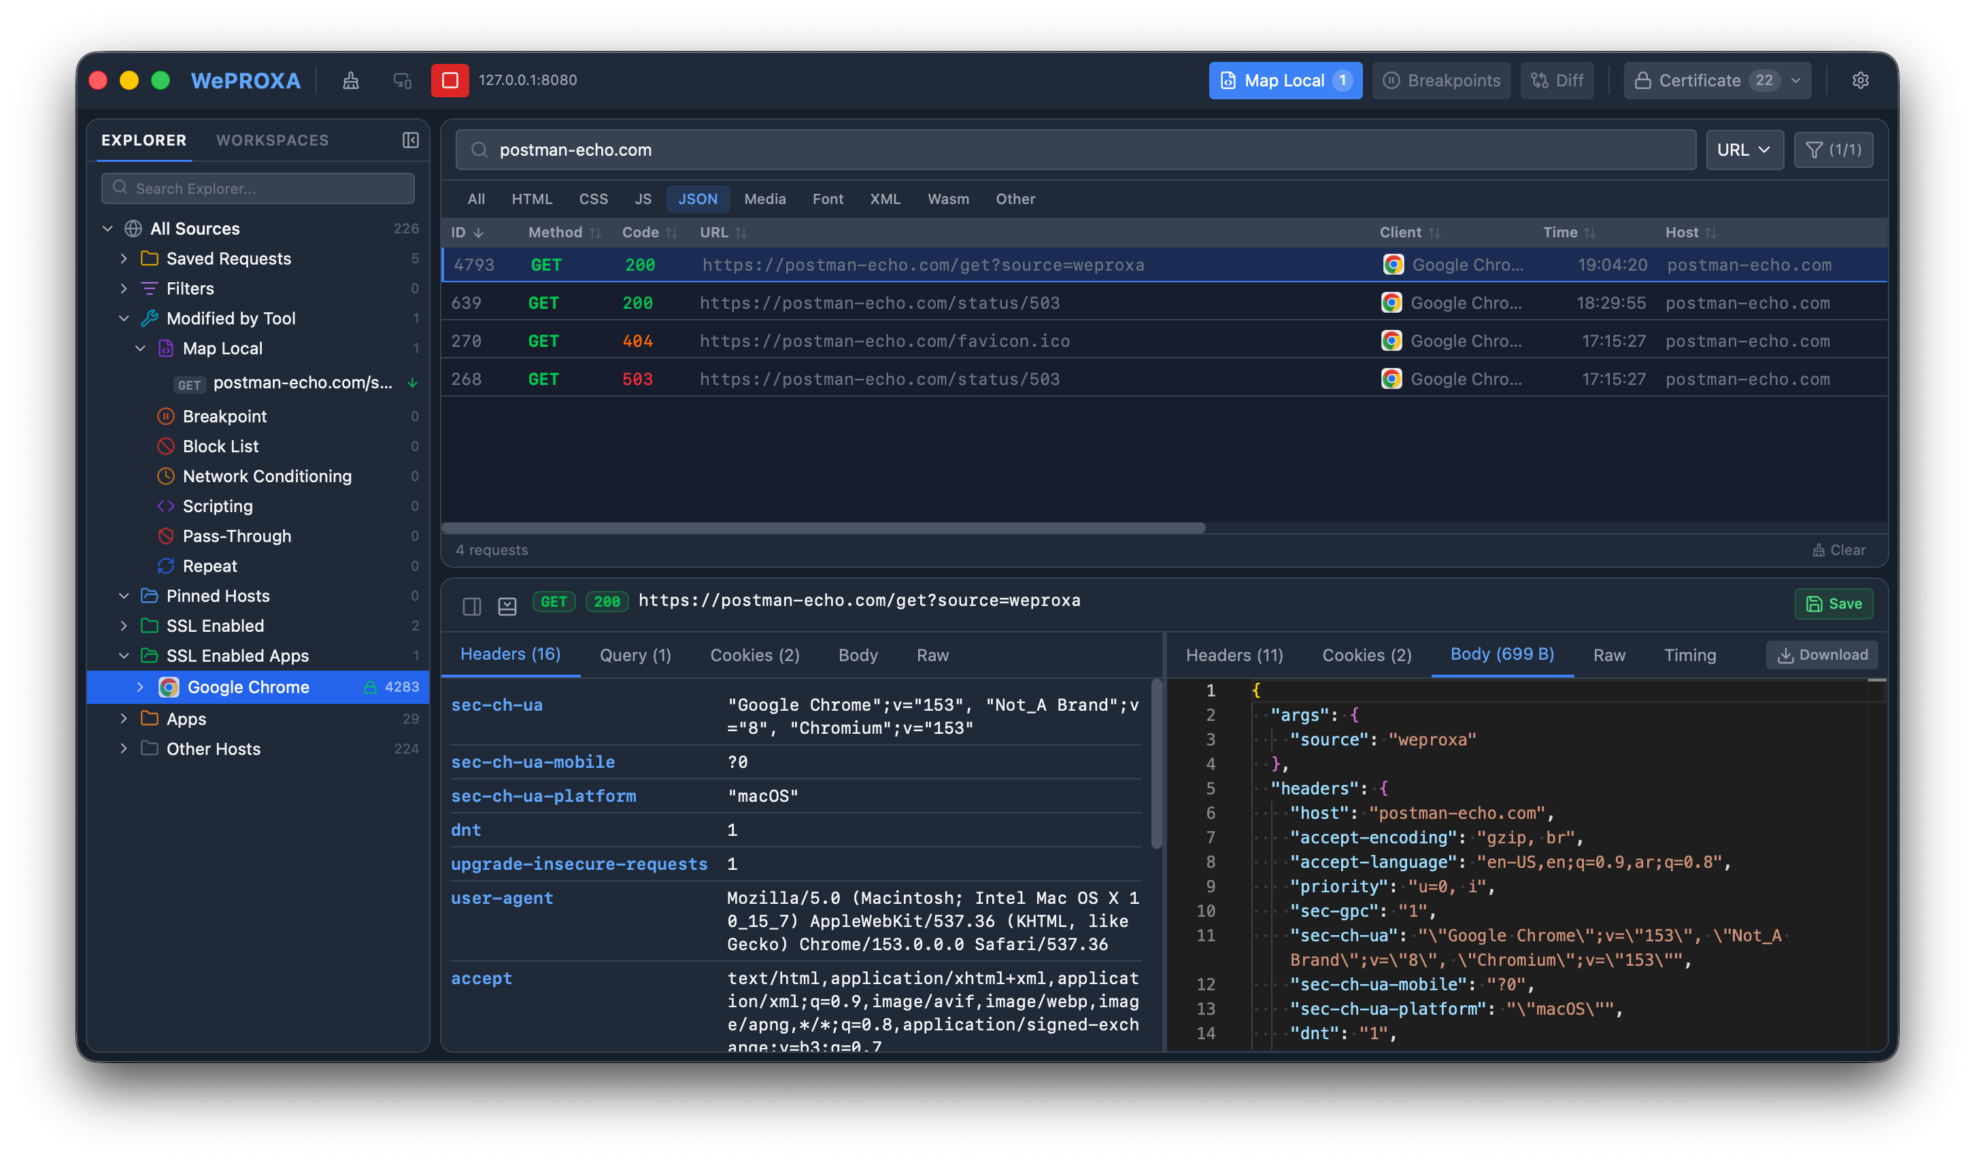Expand the Saved Requests folder

coord(123,258)
